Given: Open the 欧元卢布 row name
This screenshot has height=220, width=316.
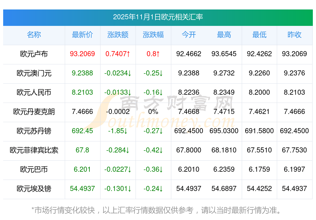Looking at the screenshot, I should point(34,54).
